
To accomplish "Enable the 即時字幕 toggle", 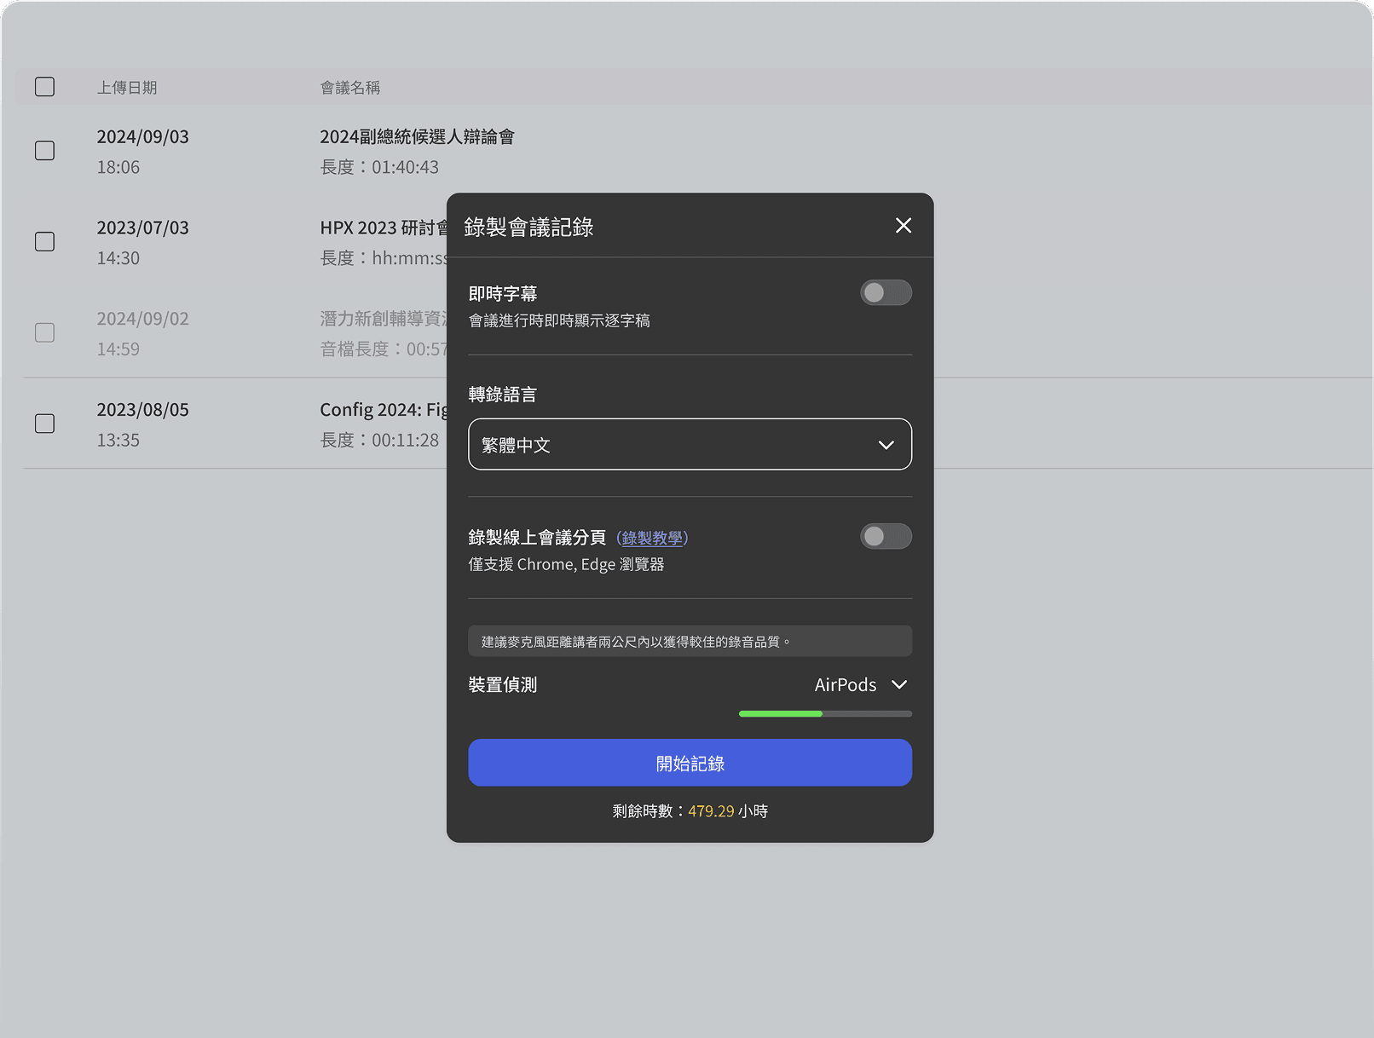I will tap(885, 293).
